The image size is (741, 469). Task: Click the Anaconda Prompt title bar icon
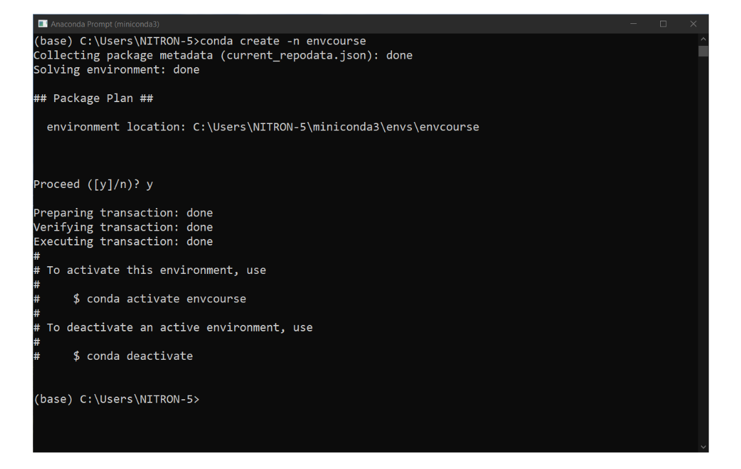[x=43, y=23]
